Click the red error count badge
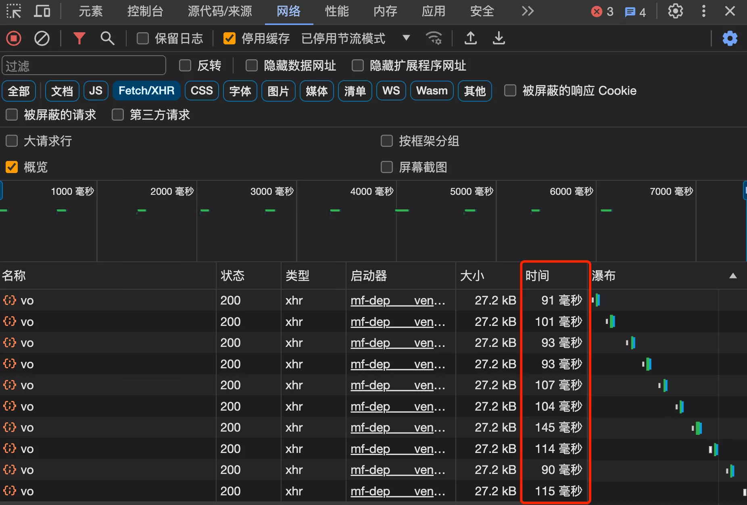Image resolution: width=747 pixels, height=505 pixels. pos(602,12)
